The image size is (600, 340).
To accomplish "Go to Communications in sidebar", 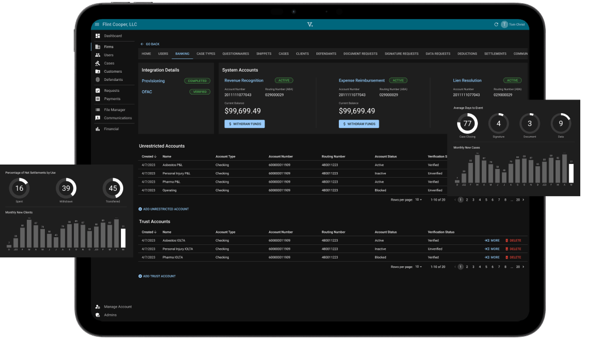I will (x=118, y=118).
